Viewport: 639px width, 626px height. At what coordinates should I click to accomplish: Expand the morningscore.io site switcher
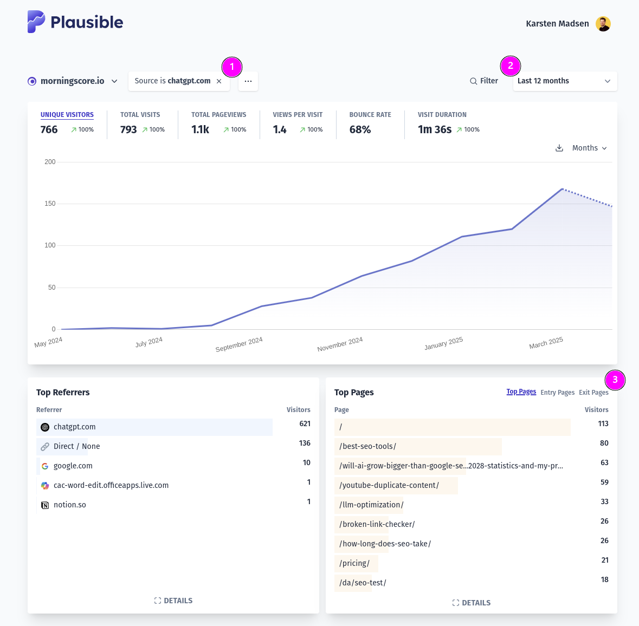point(73,81)
